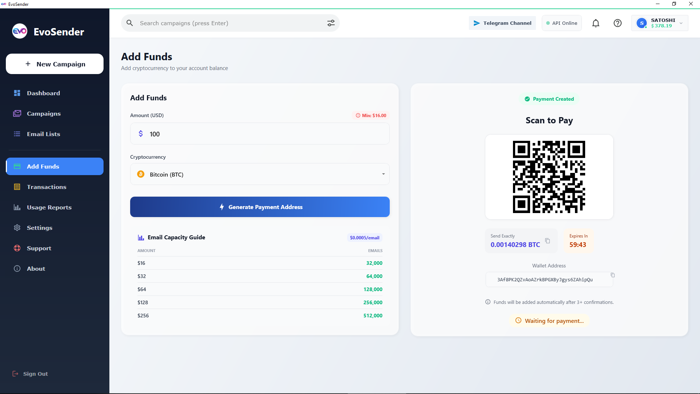Open help question mark icon

tap(617, 23)
